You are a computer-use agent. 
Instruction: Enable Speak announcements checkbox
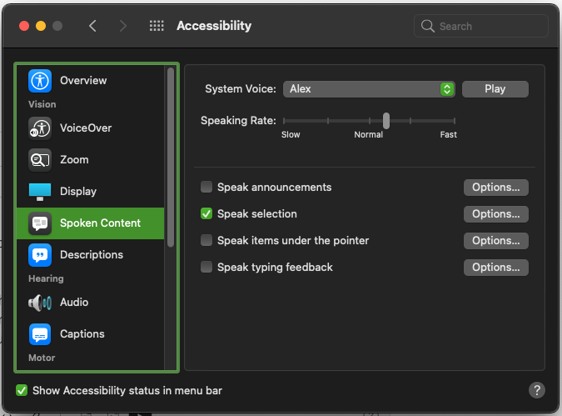206,188
